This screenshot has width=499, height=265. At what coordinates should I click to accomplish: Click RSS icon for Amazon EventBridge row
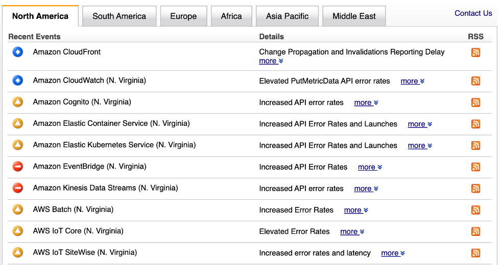point(476,167)
